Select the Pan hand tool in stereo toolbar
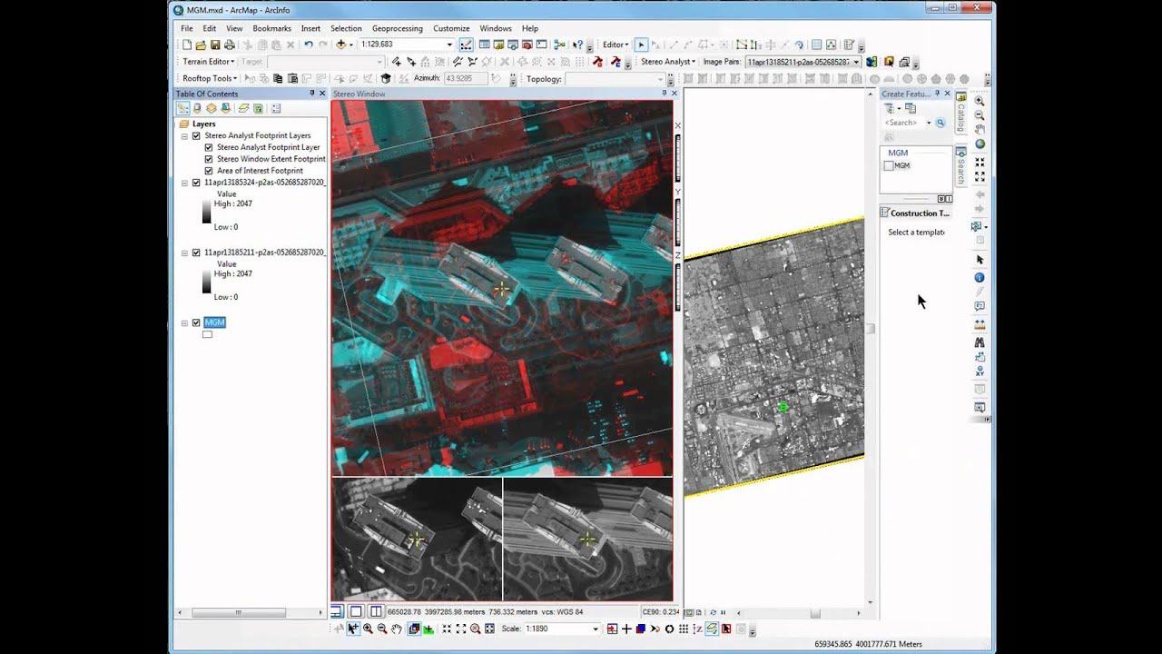This screenshot has height=654, width=1162. point(397,629)
